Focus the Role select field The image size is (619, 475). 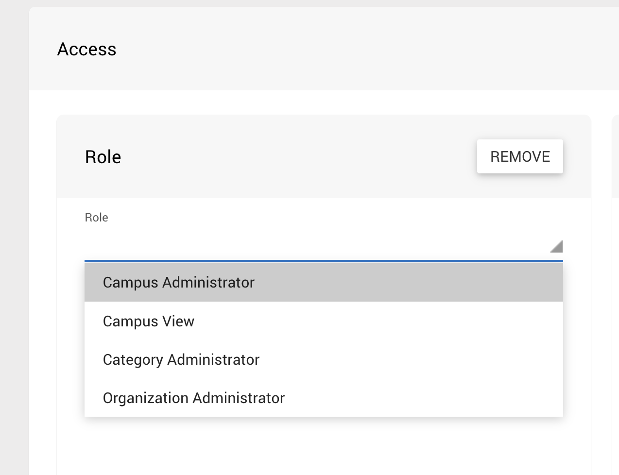coord(324,246)
